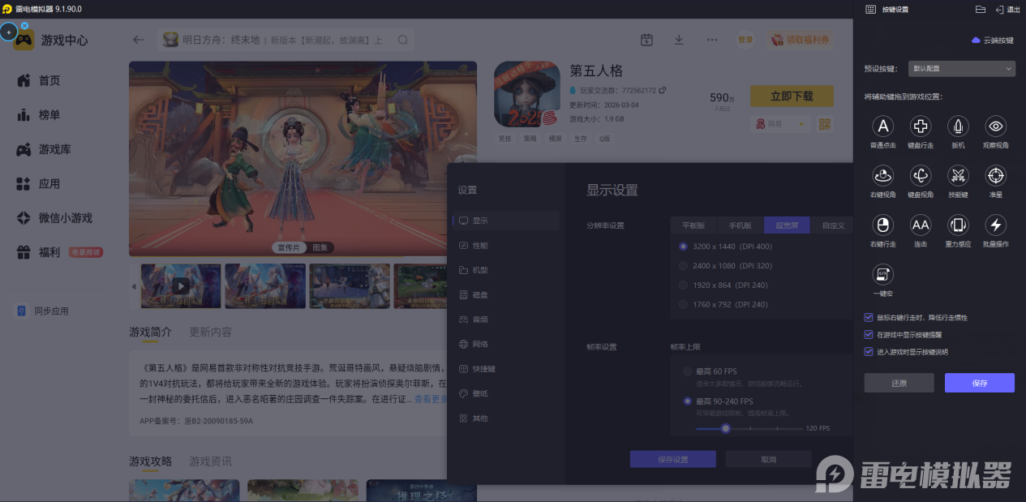Screen dimensions: 1026x502
Task: Open the 快捷键 settings section
Action: point(506,369)
